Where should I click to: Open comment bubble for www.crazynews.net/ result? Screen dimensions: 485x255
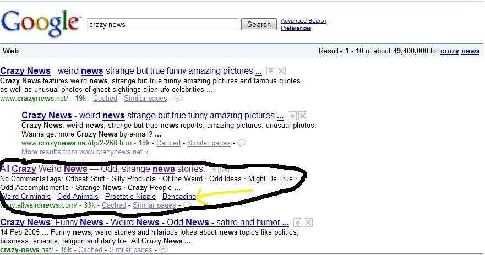(x=178, y=99)
